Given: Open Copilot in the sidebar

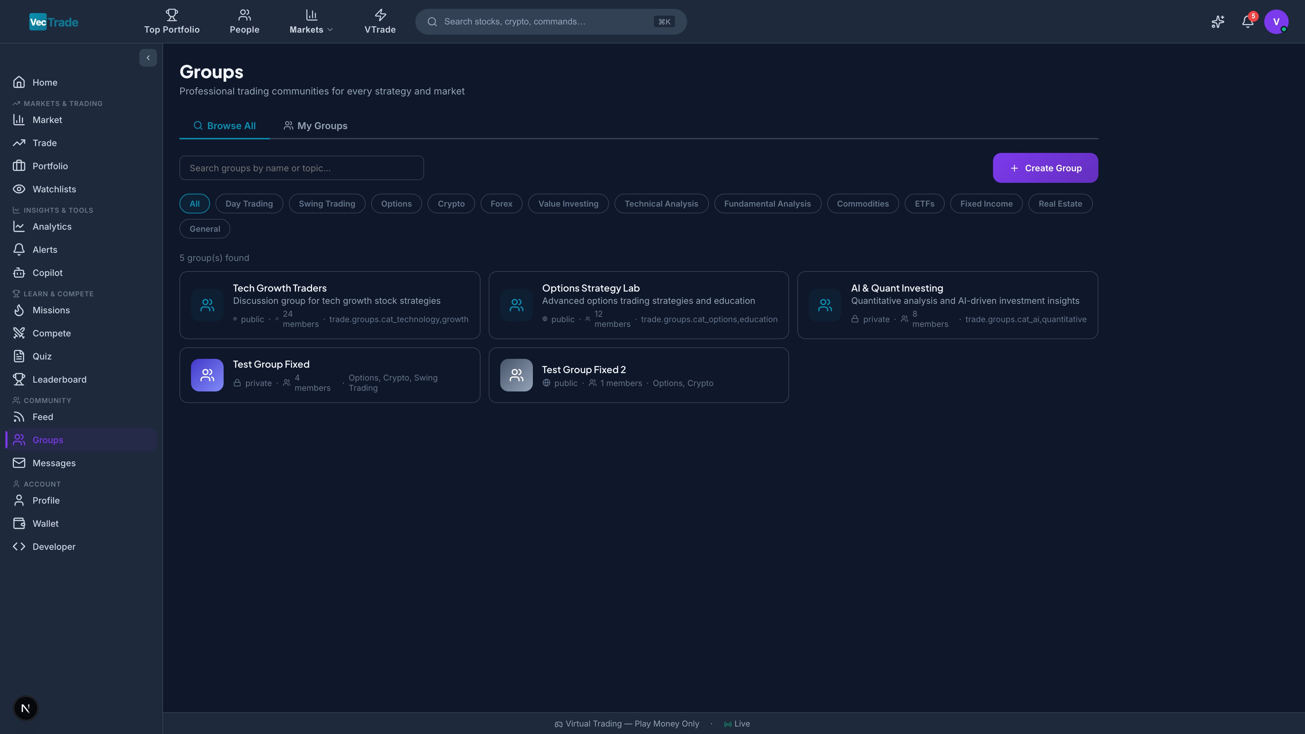Looking at the screenshot, I should [x=81, y=273].
